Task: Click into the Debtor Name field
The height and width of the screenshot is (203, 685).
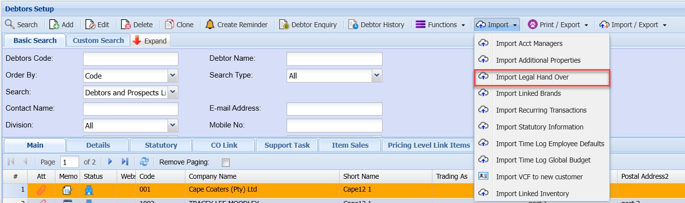Action: pyautogui.click(x=334, y=59)
